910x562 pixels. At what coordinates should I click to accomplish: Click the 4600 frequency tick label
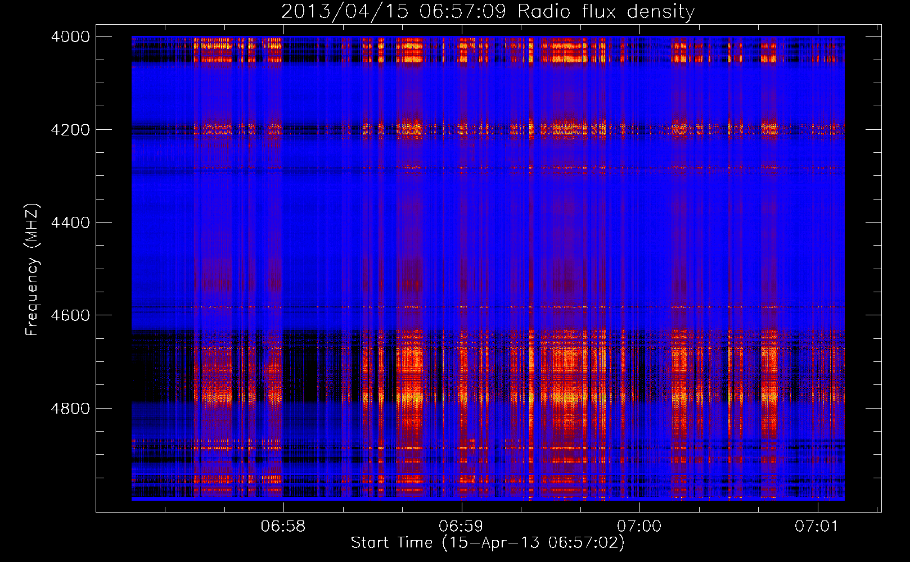coord(70,315)
